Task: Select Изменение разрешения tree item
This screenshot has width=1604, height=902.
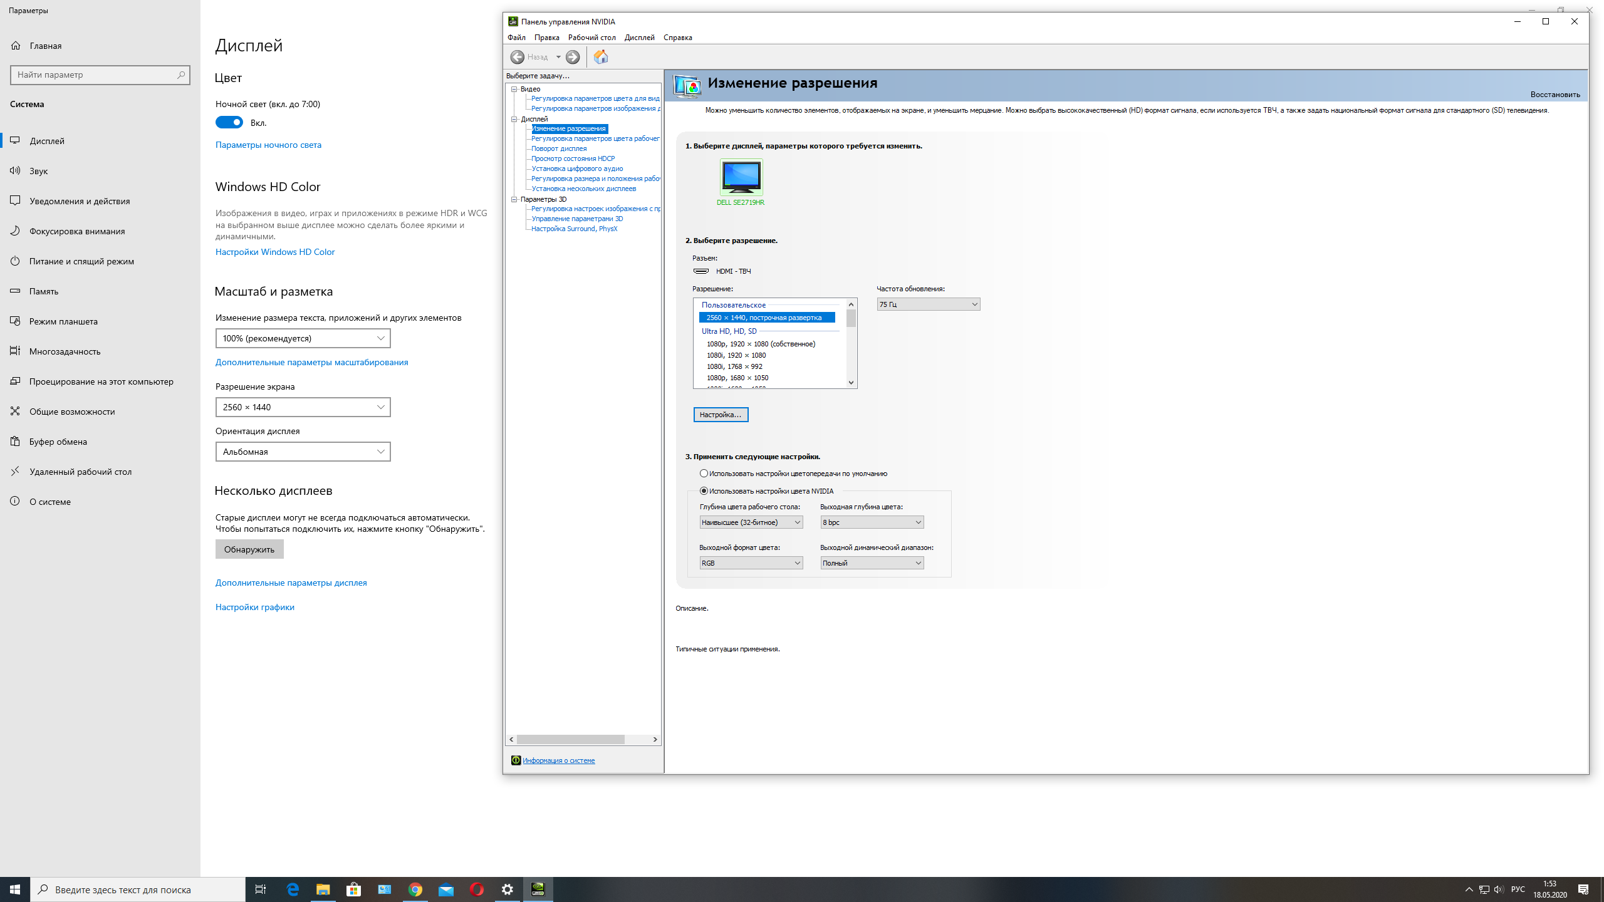Action: (569, 128)
